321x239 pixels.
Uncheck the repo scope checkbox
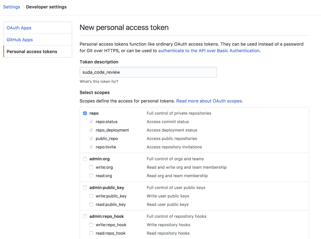(85, 113)
